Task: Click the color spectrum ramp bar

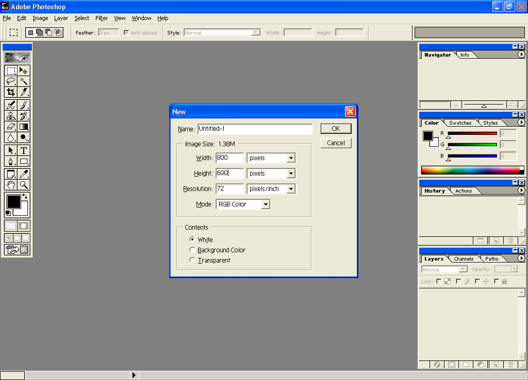Action: pyautogui.click(x=470, y=170)
